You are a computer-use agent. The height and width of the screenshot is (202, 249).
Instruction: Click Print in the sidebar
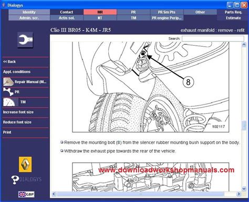(x=7, y=132)
